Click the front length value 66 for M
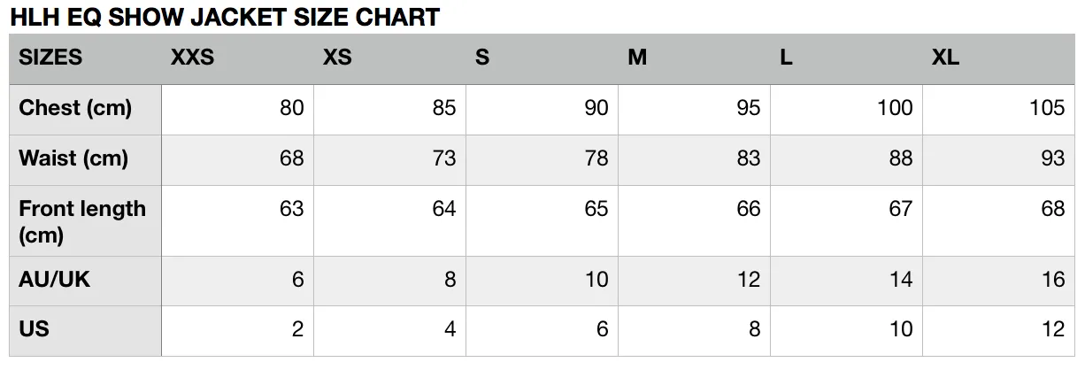The height and width of the screenshot is (370, 1085). click(749, 209)
